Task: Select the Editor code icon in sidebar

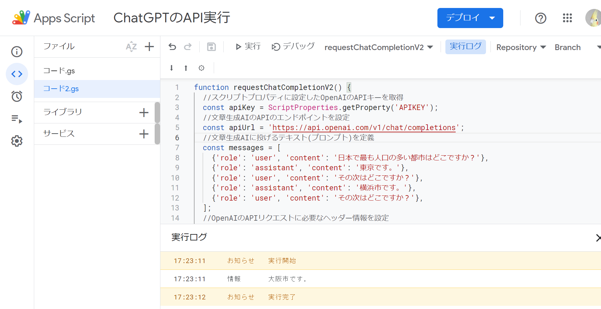Action: pos(17,74)
